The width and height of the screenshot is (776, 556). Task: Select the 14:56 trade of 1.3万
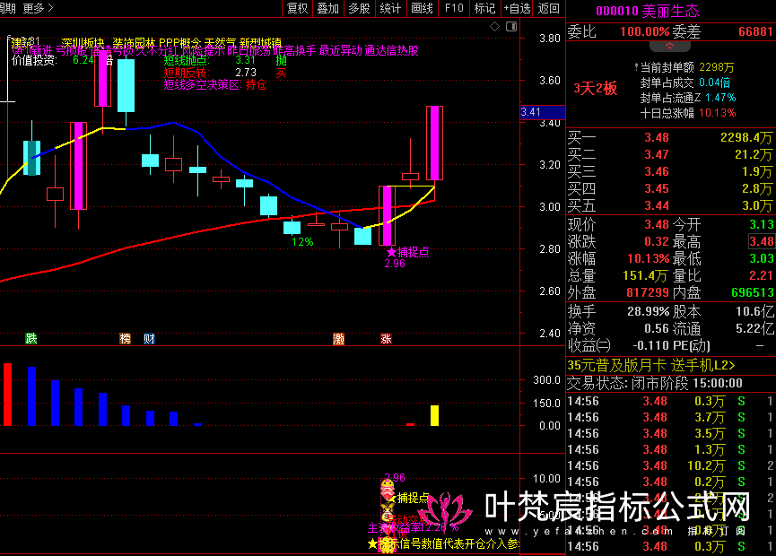[670, 449]
